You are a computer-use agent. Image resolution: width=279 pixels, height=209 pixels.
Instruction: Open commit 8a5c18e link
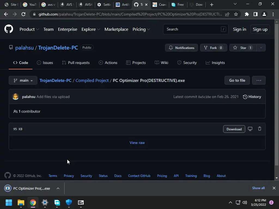click(x=204, y=97)
